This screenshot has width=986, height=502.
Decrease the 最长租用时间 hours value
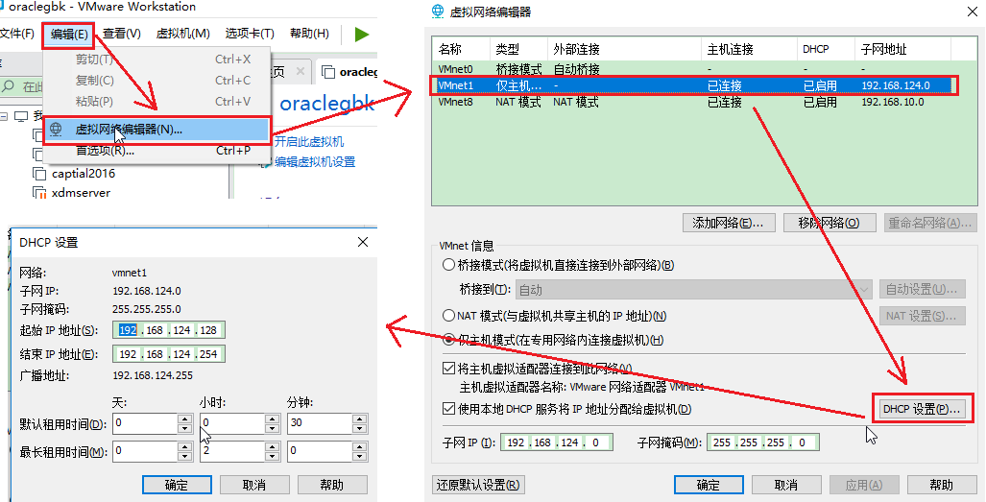(273, 456)
